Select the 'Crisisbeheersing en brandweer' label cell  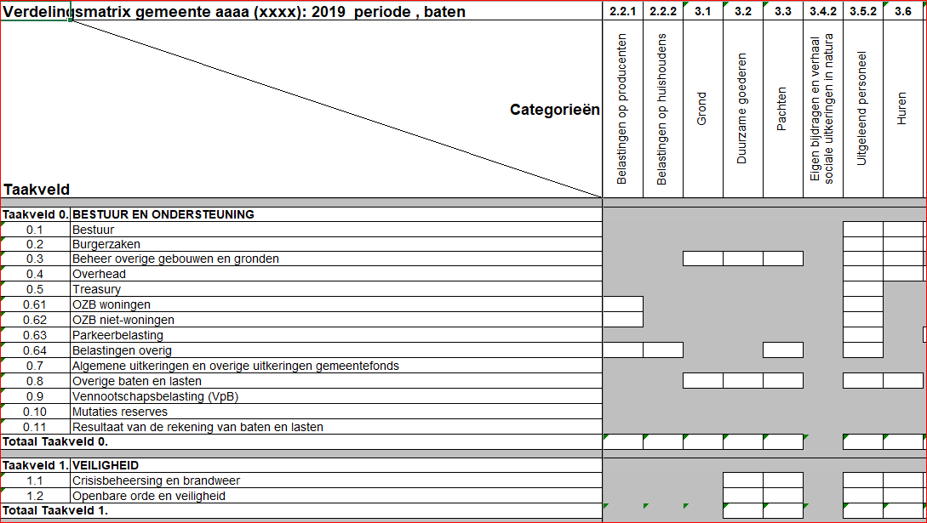(335, 480)
